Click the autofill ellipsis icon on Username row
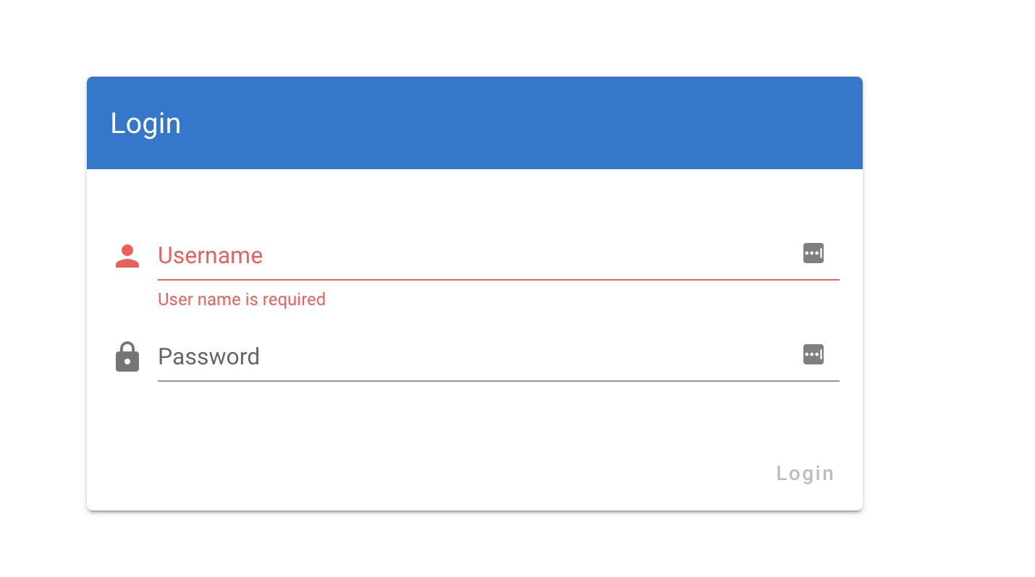The image size is (1035, 577). tap(813, 253)
